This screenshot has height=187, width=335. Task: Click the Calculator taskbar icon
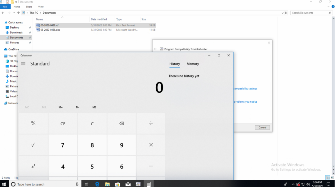pyautogui.click(x=149, y=184)
